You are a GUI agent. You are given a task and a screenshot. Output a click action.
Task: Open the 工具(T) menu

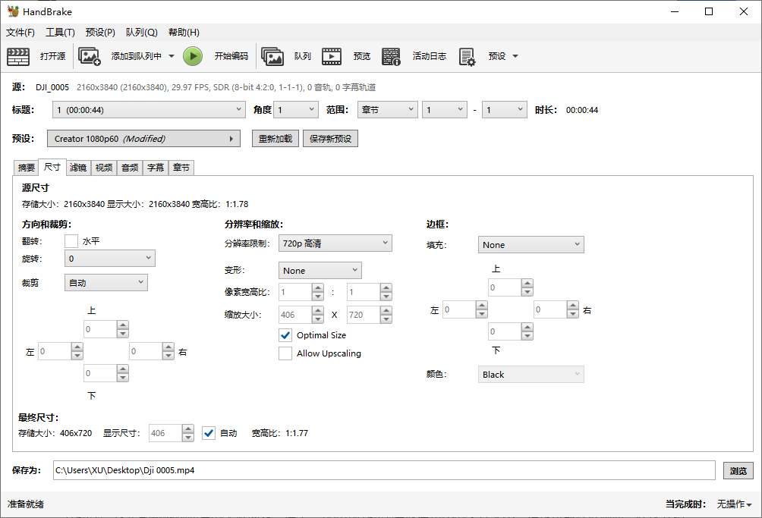click(60, 33)
